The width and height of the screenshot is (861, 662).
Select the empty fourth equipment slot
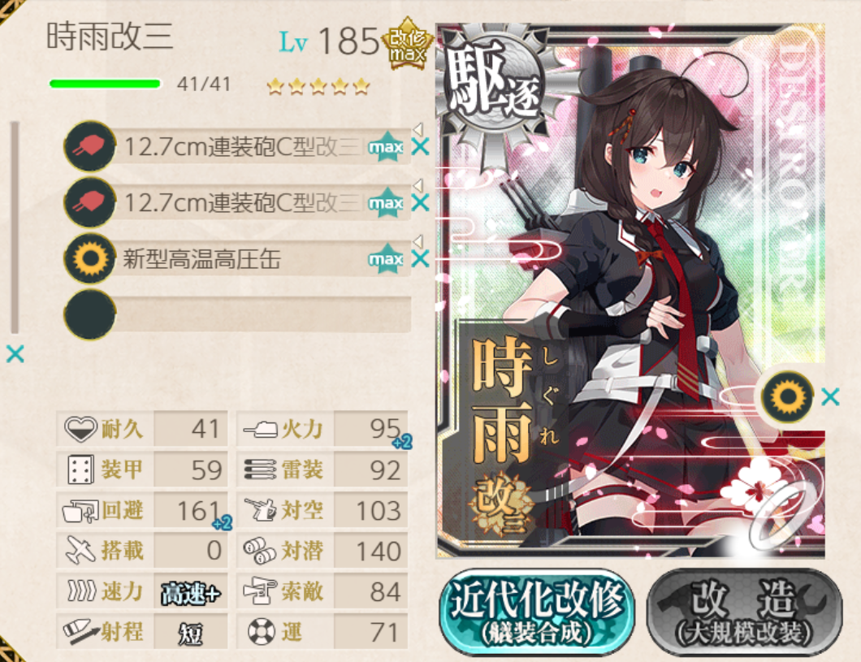tap(237, 314)
